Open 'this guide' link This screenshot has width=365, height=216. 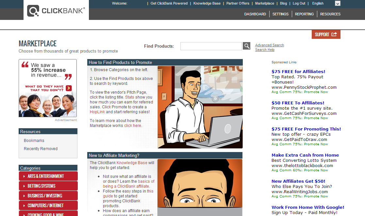pyautogui.click(x=128, y=193)
